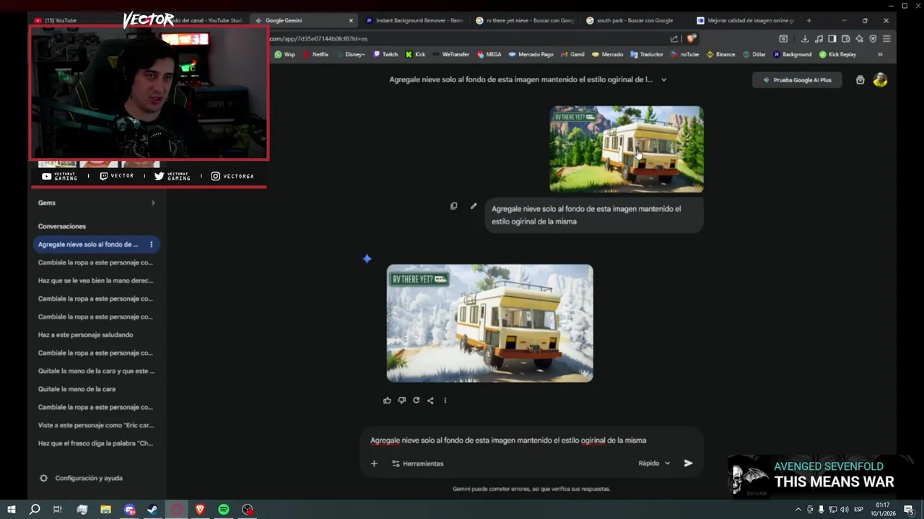Show hidden system tray icons
This screenshot has height=519, width=924.
(x=798, y=510)
